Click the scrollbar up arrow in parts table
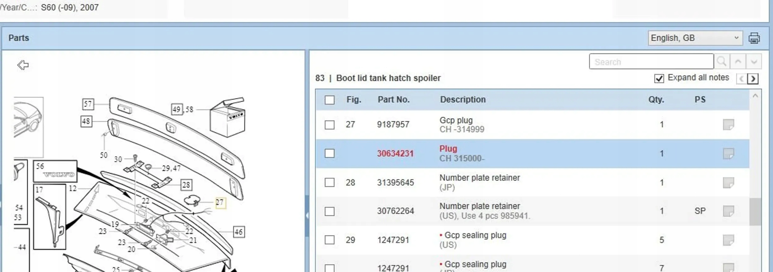This screenshot has width=773, height=272. pyautogui.click(x=755, y=96)
